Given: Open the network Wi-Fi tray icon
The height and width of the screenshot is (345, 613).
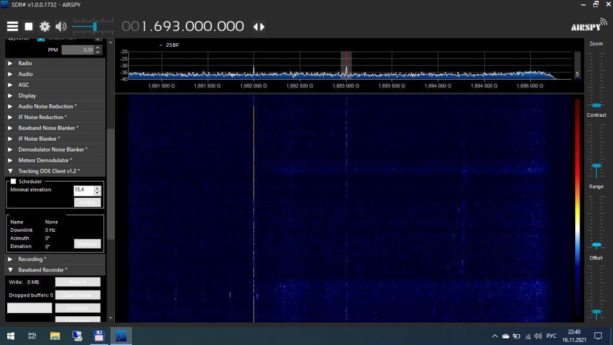Looking at the screenshot, I should point(527,336).
